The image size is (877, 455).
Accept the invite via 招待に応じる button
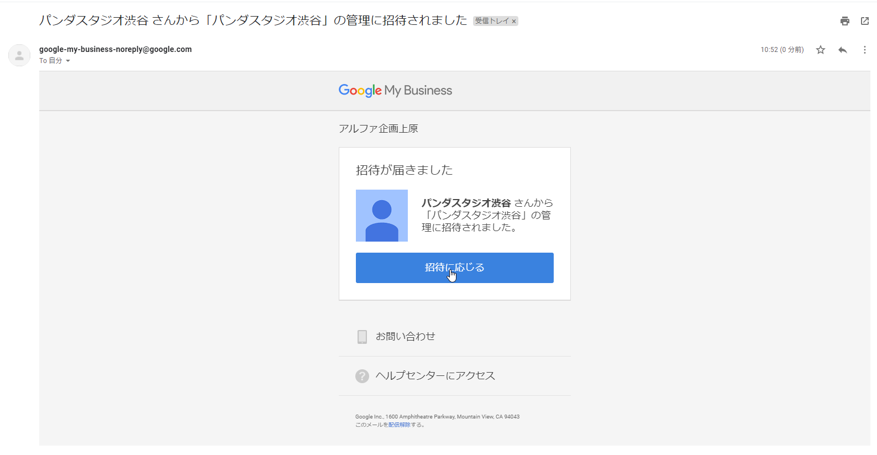(x=455, y=268)
